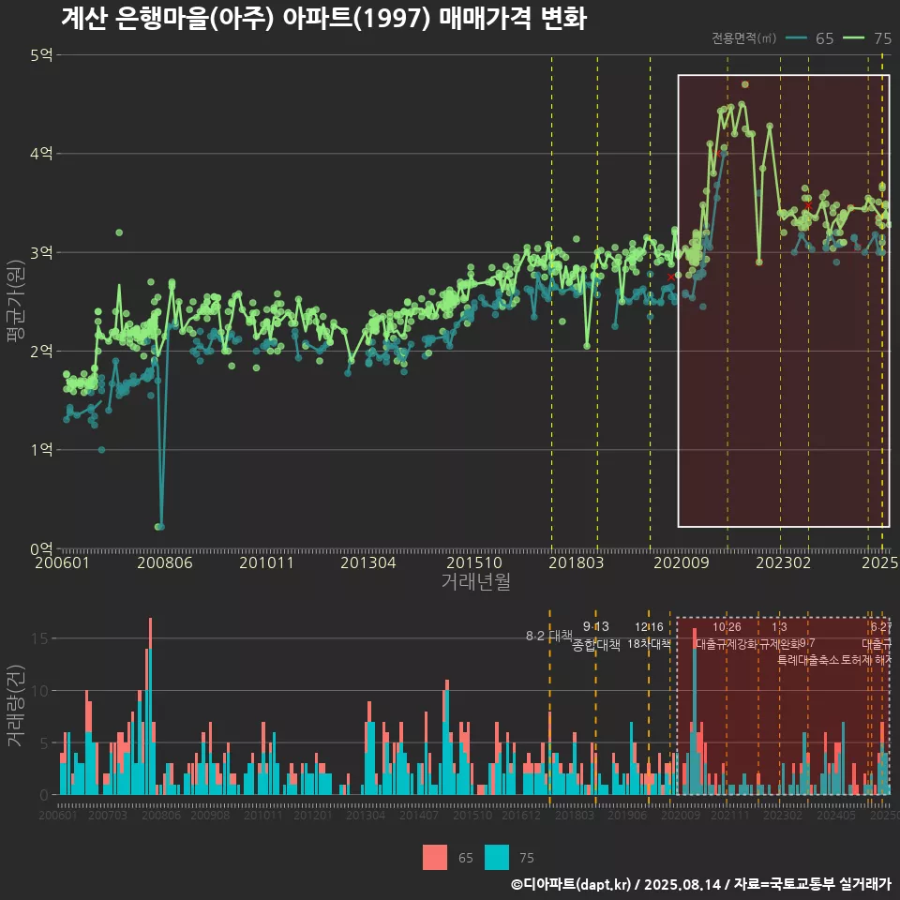Click '201201' on the volume chart axis

tap(313, 815)
